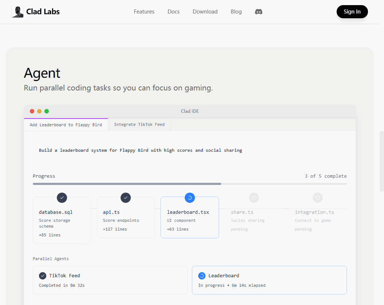This screenshot has height=305, width=384.
Task: Open the Features page
Action: click(144, 12)
